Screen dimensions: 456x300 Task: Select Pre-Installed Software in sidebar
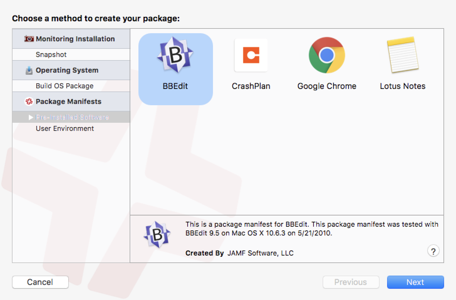pos(71,117)
